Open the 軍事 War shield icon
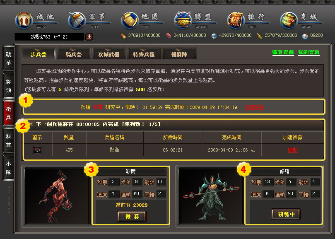335x239 pixels. [77, 21]
